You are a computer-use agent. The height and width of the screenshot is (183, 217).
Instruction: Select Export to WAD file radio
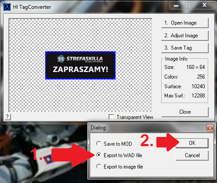click(x=99, y=155)
